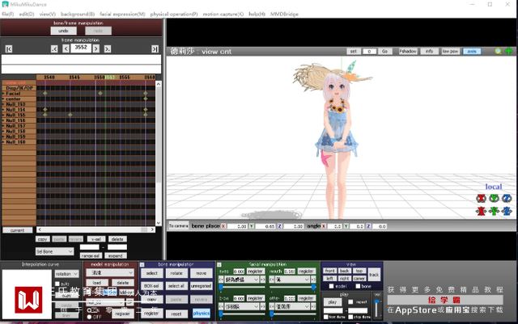Viewport: 518px width, 324px height.
Task: Adjust the mouth morph slider
Action: (293, 288)
